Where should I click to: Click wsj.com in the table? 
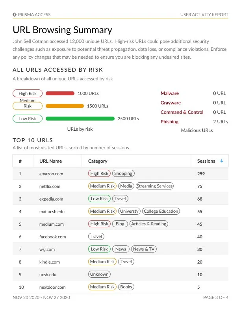coord(47,249)
